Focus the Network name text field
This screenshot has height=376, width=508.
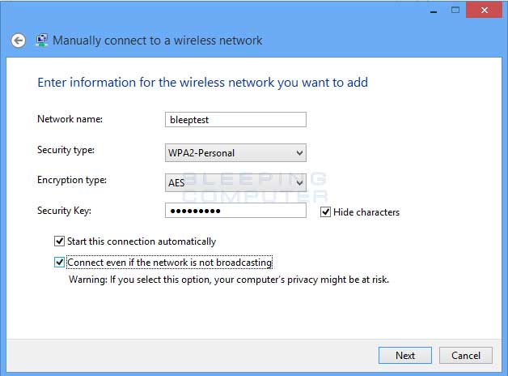click(235, 120)
